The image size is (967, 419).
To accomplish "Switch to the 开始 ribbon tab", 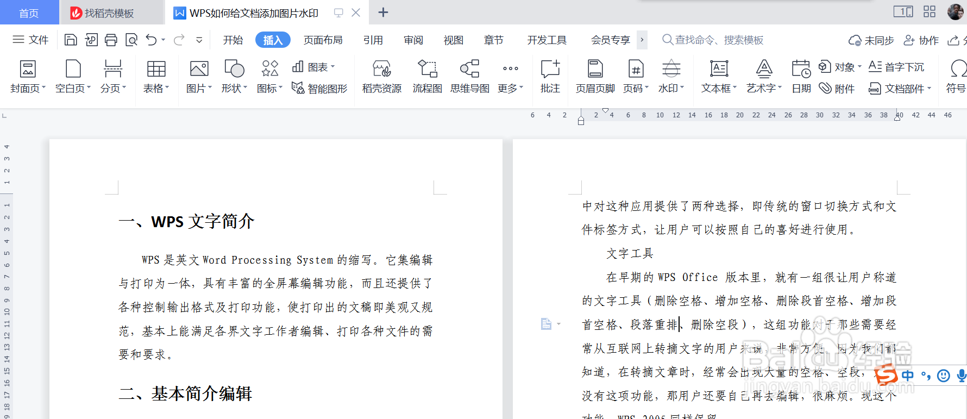I will [x=233, y=40].
